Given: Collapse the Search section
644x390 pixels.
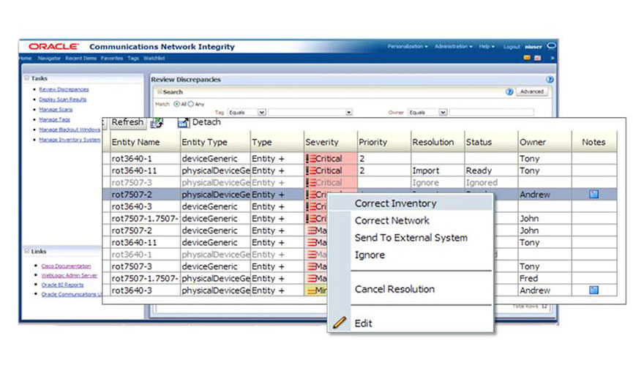Looking at the screenshot, I should pos(160,91).
